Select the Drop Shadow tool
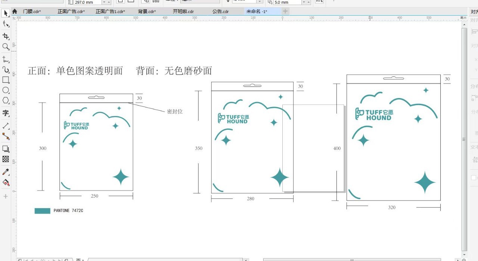 point(6,149)
